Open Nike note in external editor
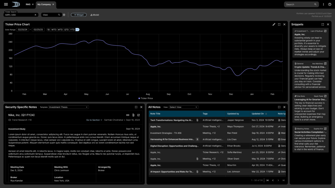Viewport: 335px width, 188px height. point(138,115)
